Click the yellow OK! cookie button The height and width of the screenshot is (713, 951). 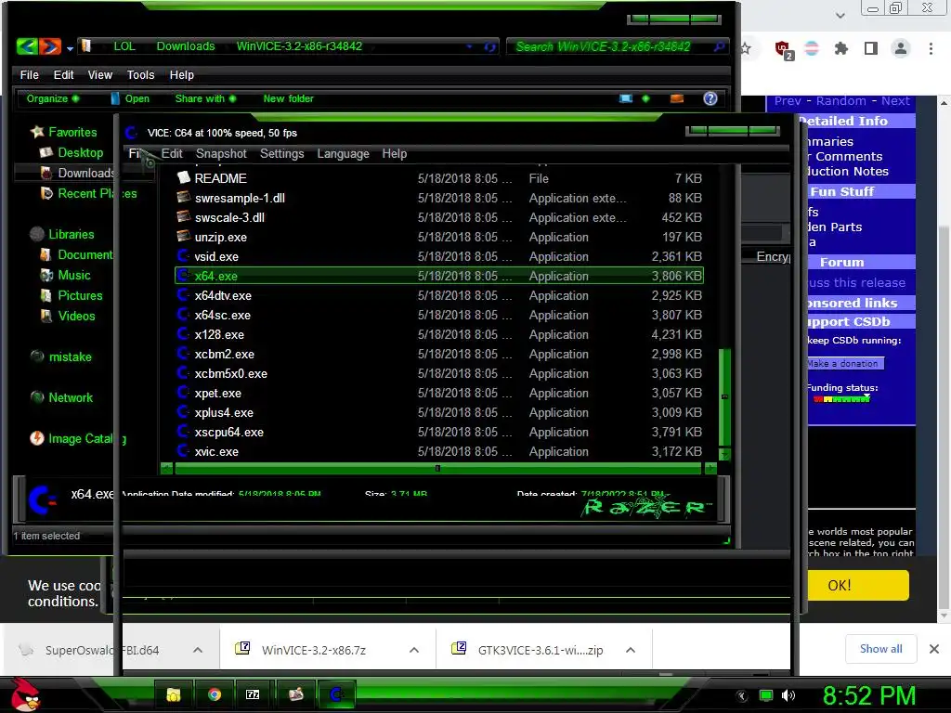click(858, 585)
